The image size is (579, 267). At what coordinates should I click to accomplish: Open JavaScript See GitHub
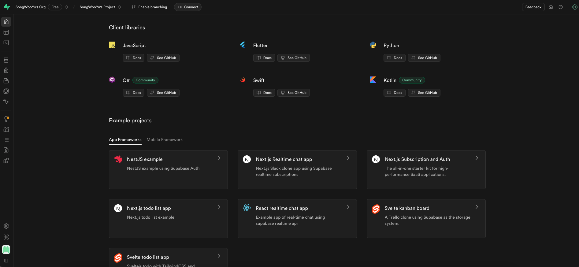pyautogui.click(x=163, y=58)
